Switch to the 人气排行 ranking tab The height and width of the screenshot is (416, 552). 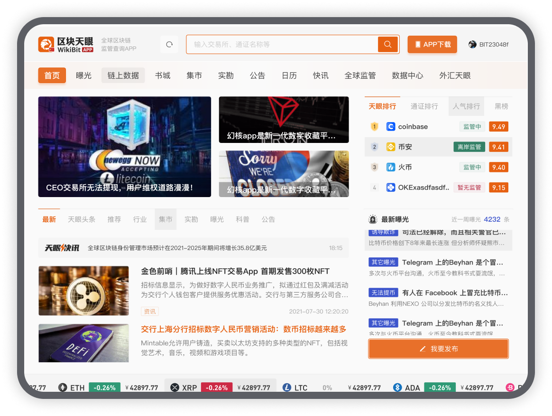click(467, 106)
